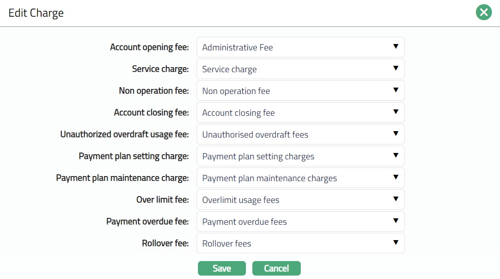Screen dimensions: 500x279
Task: Expand the Rollover fee dropdown
Action: [300, 243]
